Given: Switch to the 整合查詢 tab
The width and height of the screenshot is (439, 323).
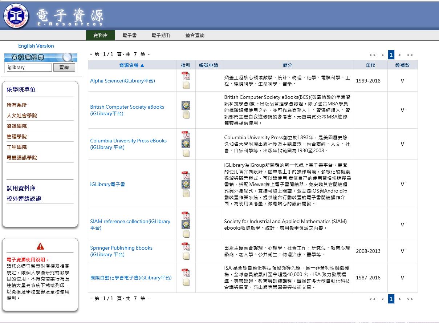Looking at the screenshot, I should [195, 36].
